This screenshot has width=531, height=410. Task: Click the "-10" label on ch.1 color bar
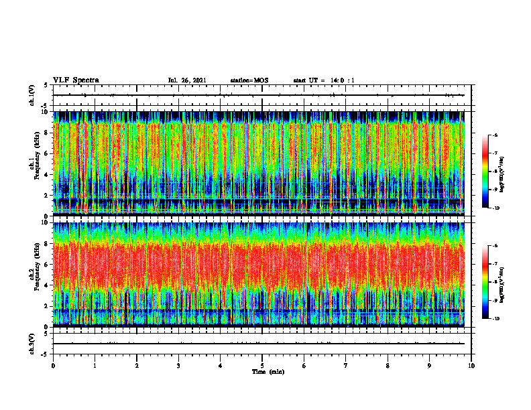click(x=496, y=208)
